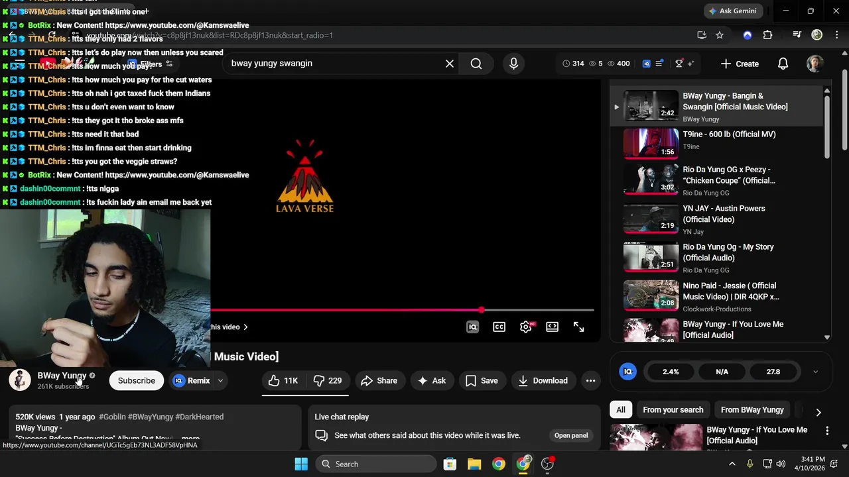
Task: Click the vidIQ icon in player controls
Action: click(472, 327)
